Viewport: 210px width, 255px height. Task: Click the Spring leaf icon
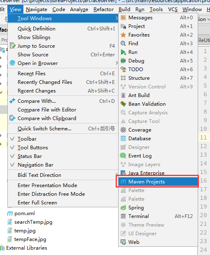[123, 208]
